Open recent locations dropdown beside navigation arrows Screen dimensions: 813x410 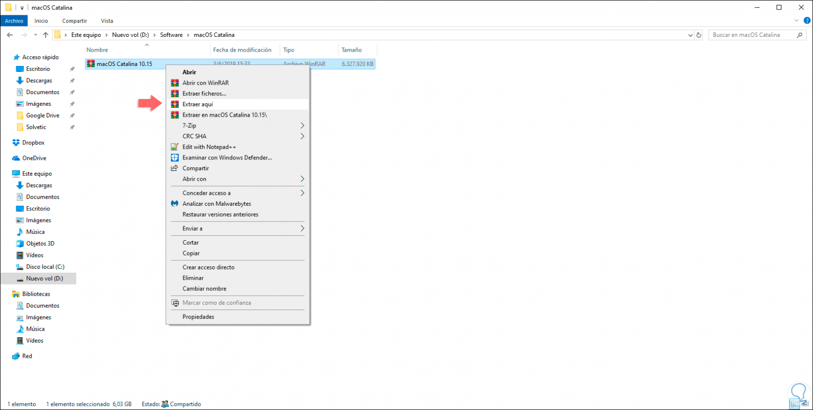pyautogui.click(x=35, y=35)
